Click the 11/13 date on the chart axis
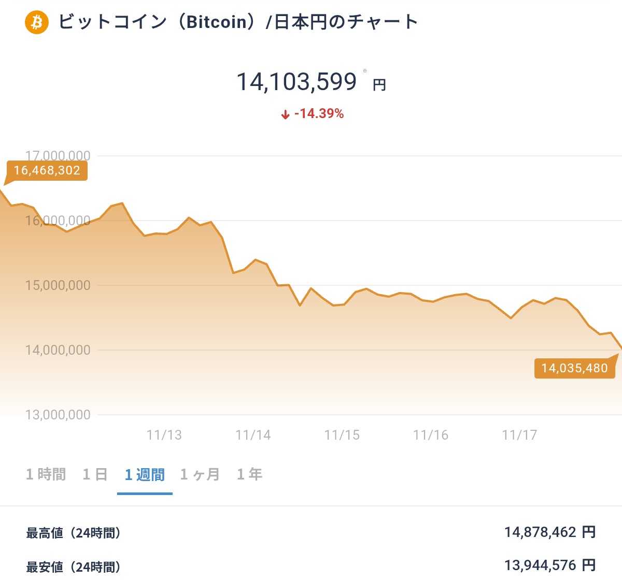 click(x=164, y=435)
